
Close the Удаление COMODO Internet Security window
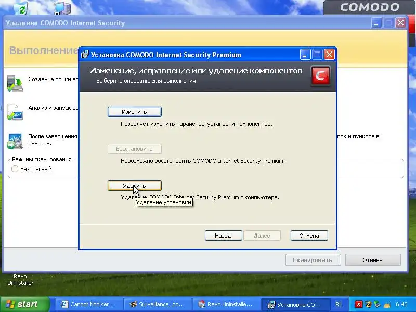tap(400, 23)
